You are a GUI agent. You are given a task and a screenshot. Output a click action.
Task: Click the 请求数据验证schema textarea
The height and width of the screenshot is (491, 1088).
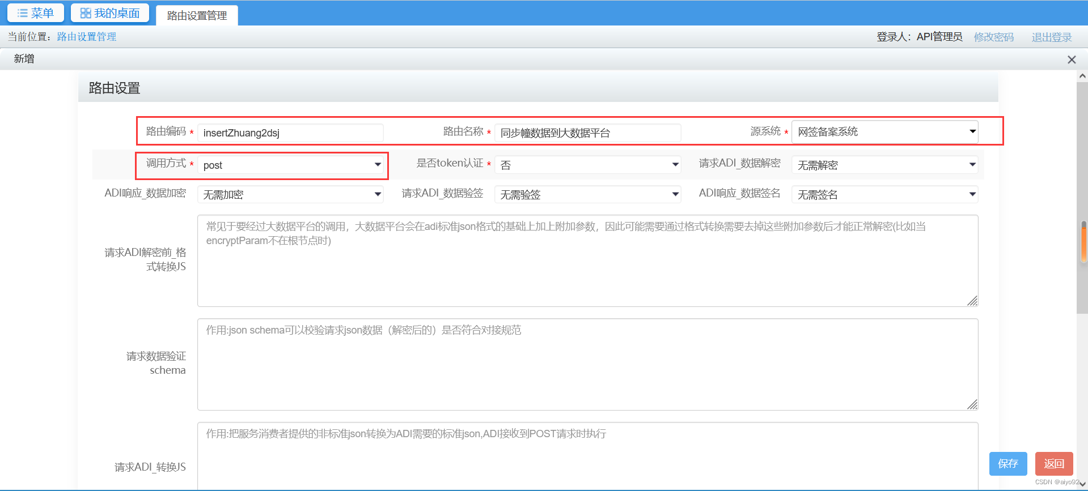point(588,364)
